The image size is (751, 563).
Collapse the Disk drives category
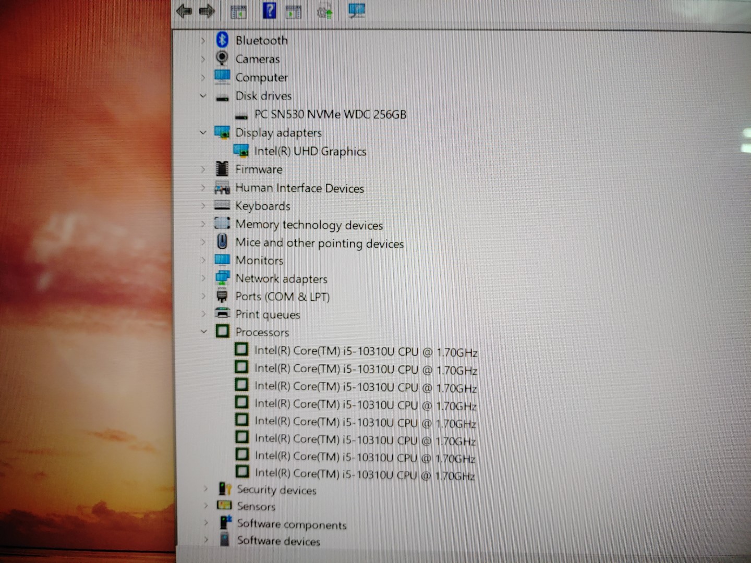pyautogui.click(x=203, y=96)
